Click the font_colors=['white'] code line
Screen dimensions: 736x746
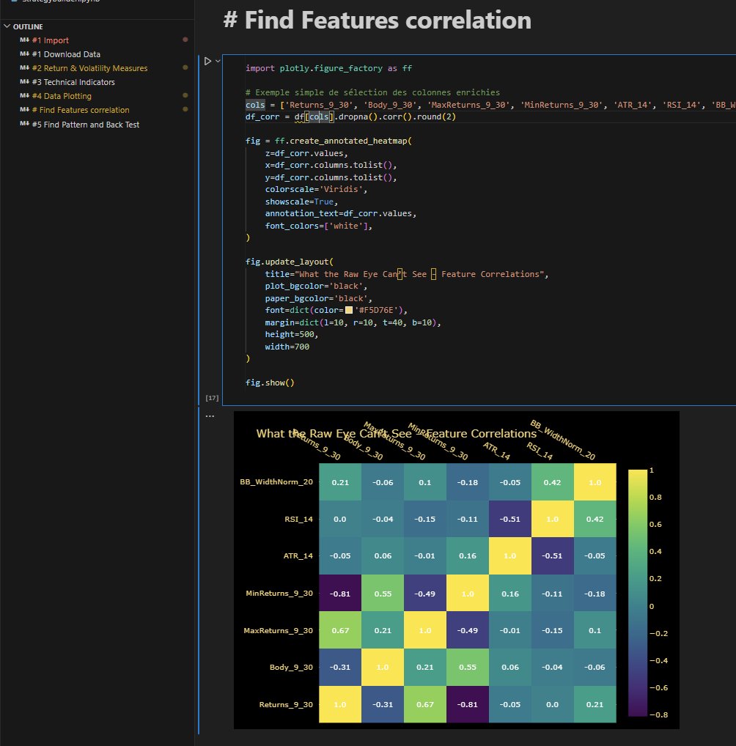point(318,226)
